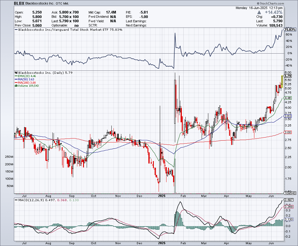Image resolution: width=298 pixels, height=246 pixels.
Task: Click the green EMA(20) legend marker
Action: point(15,76)
